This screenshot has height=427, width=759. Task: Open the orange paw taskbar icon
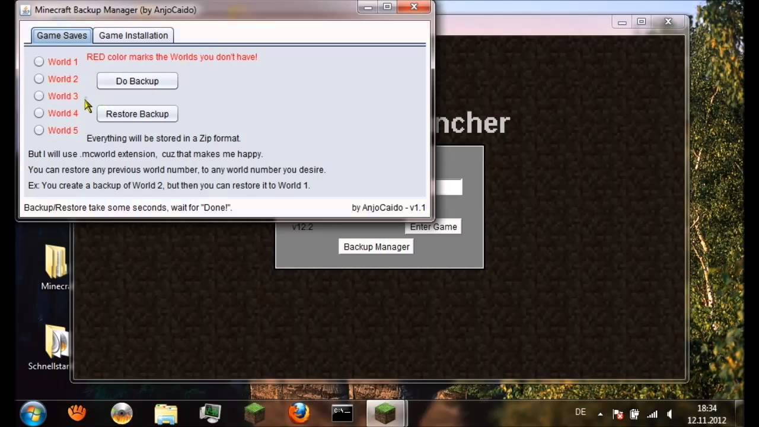[x=77, y=413]
